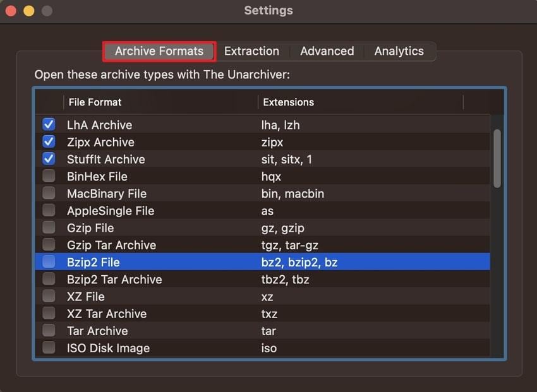This screenshot has width=537, height=392.
Task: Select the ISO Disk Image row text
Action: click(108, 348)
